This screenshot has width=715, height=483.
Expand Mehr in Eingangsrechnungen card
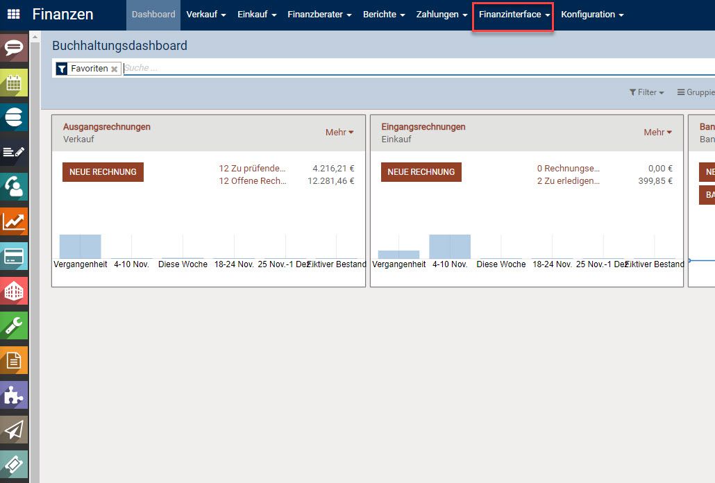click(657, 133)
